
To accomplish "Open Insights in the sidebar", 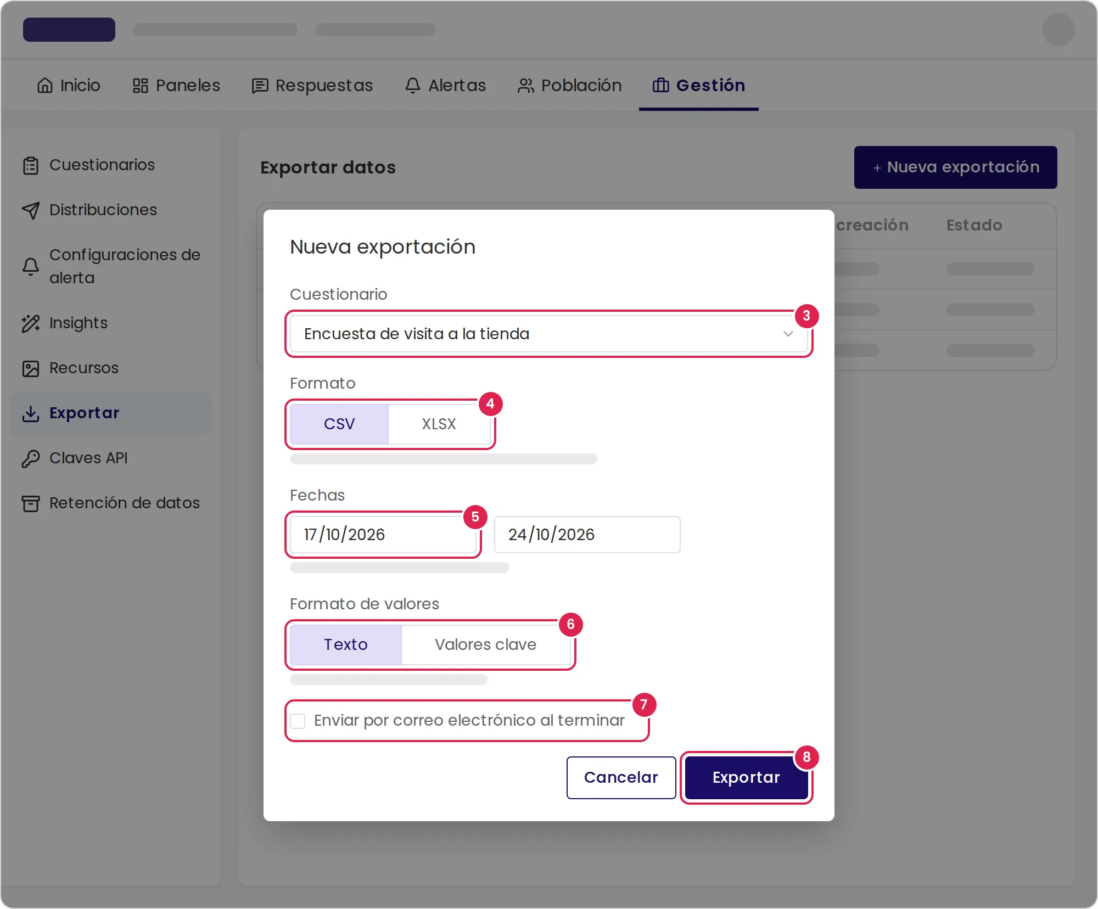I will 111,323.
